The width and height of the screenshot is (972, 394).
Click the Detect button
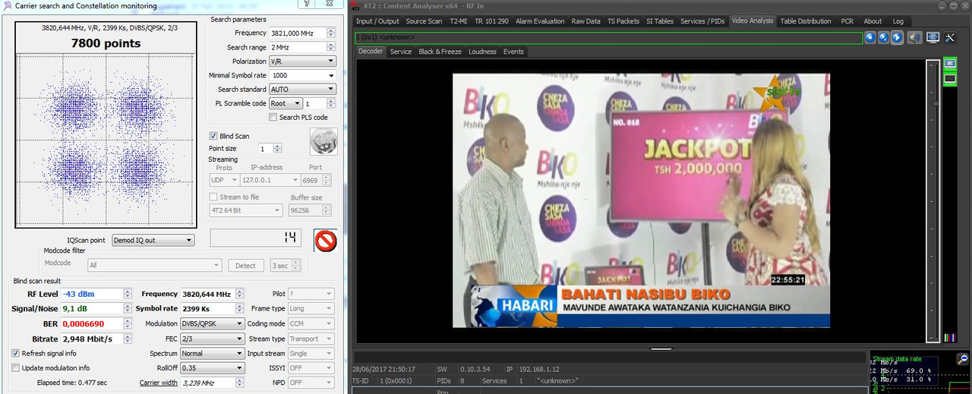pos(246,265)
